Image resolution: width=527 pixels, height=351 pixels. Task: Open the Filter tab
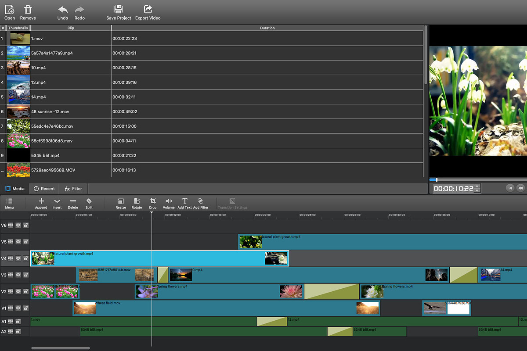point(74,189)
